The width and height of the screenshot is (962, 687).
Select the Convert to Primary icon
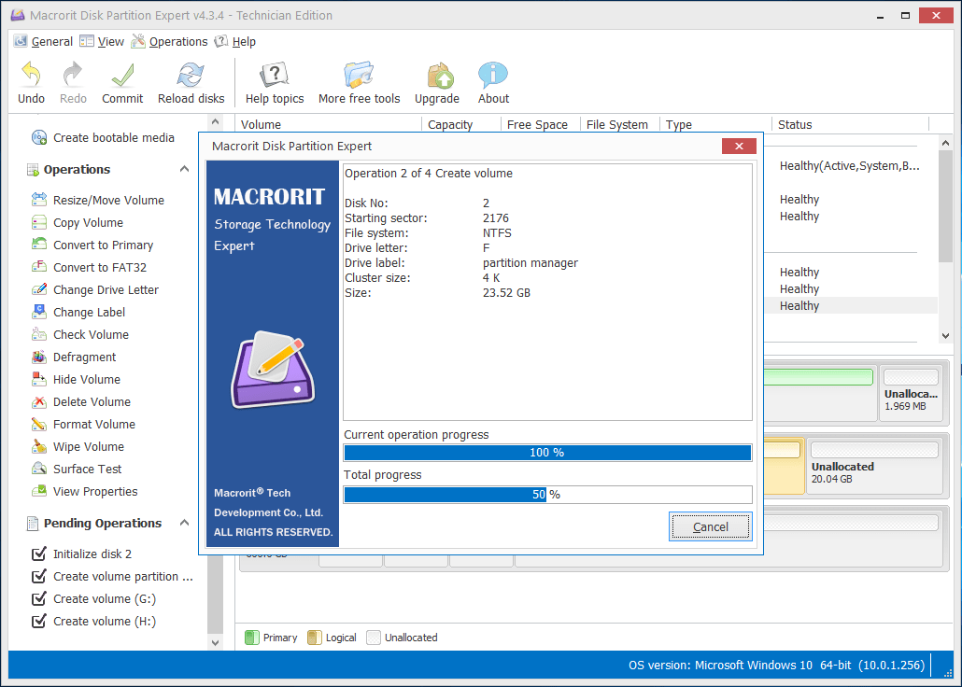tap(39, 245)
